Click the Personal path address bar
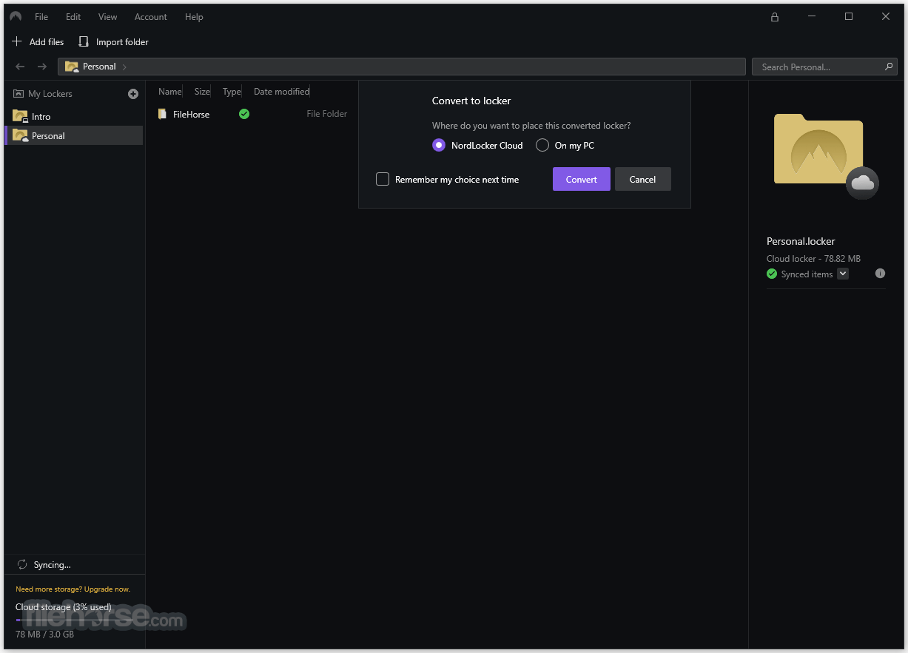This screenshot has width=908, height=653. tap(402, 67)
